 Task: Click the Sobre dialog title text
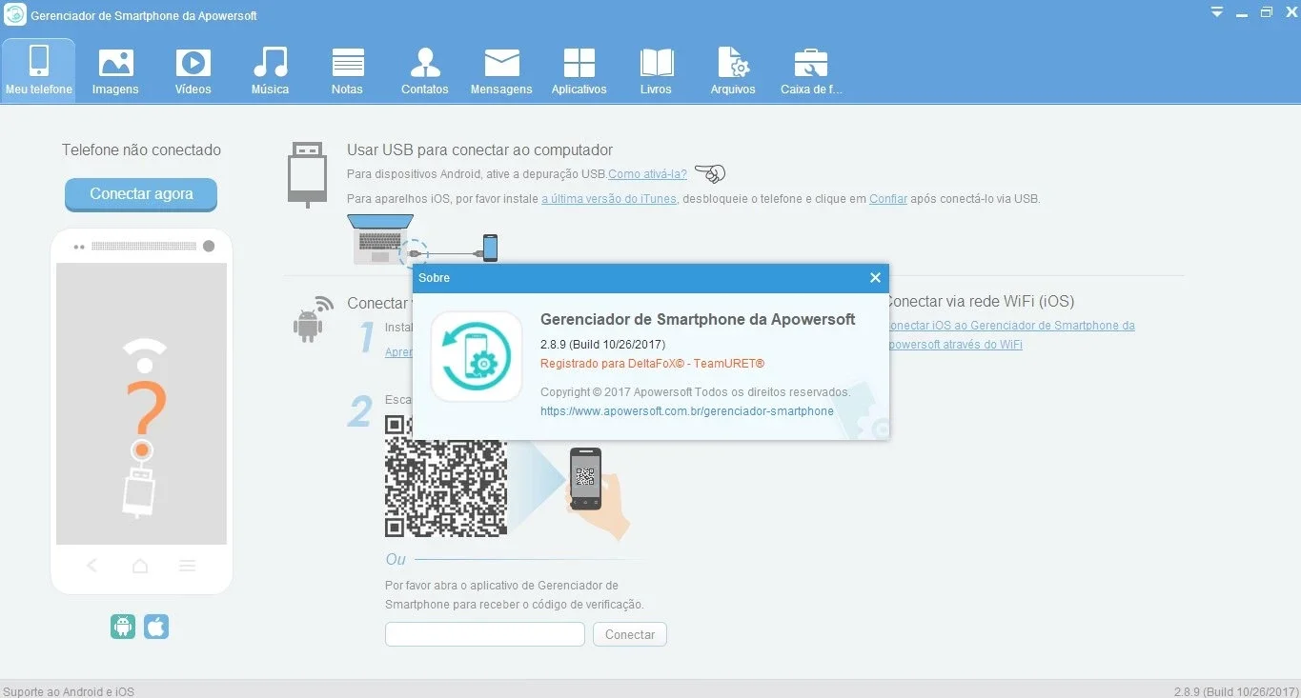pos(435,278)
